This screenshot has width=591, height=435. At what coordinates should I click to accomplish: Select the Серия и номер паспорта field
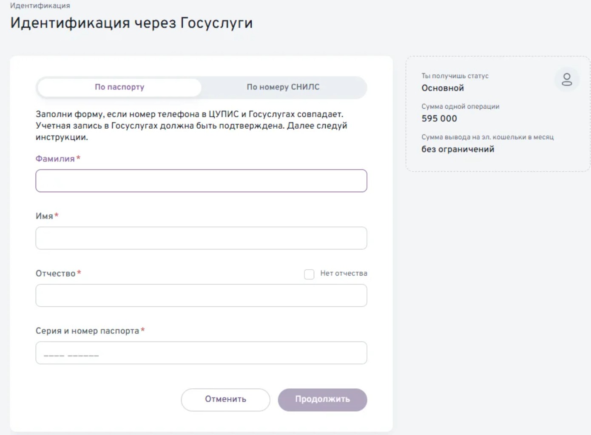pos(202,353)
